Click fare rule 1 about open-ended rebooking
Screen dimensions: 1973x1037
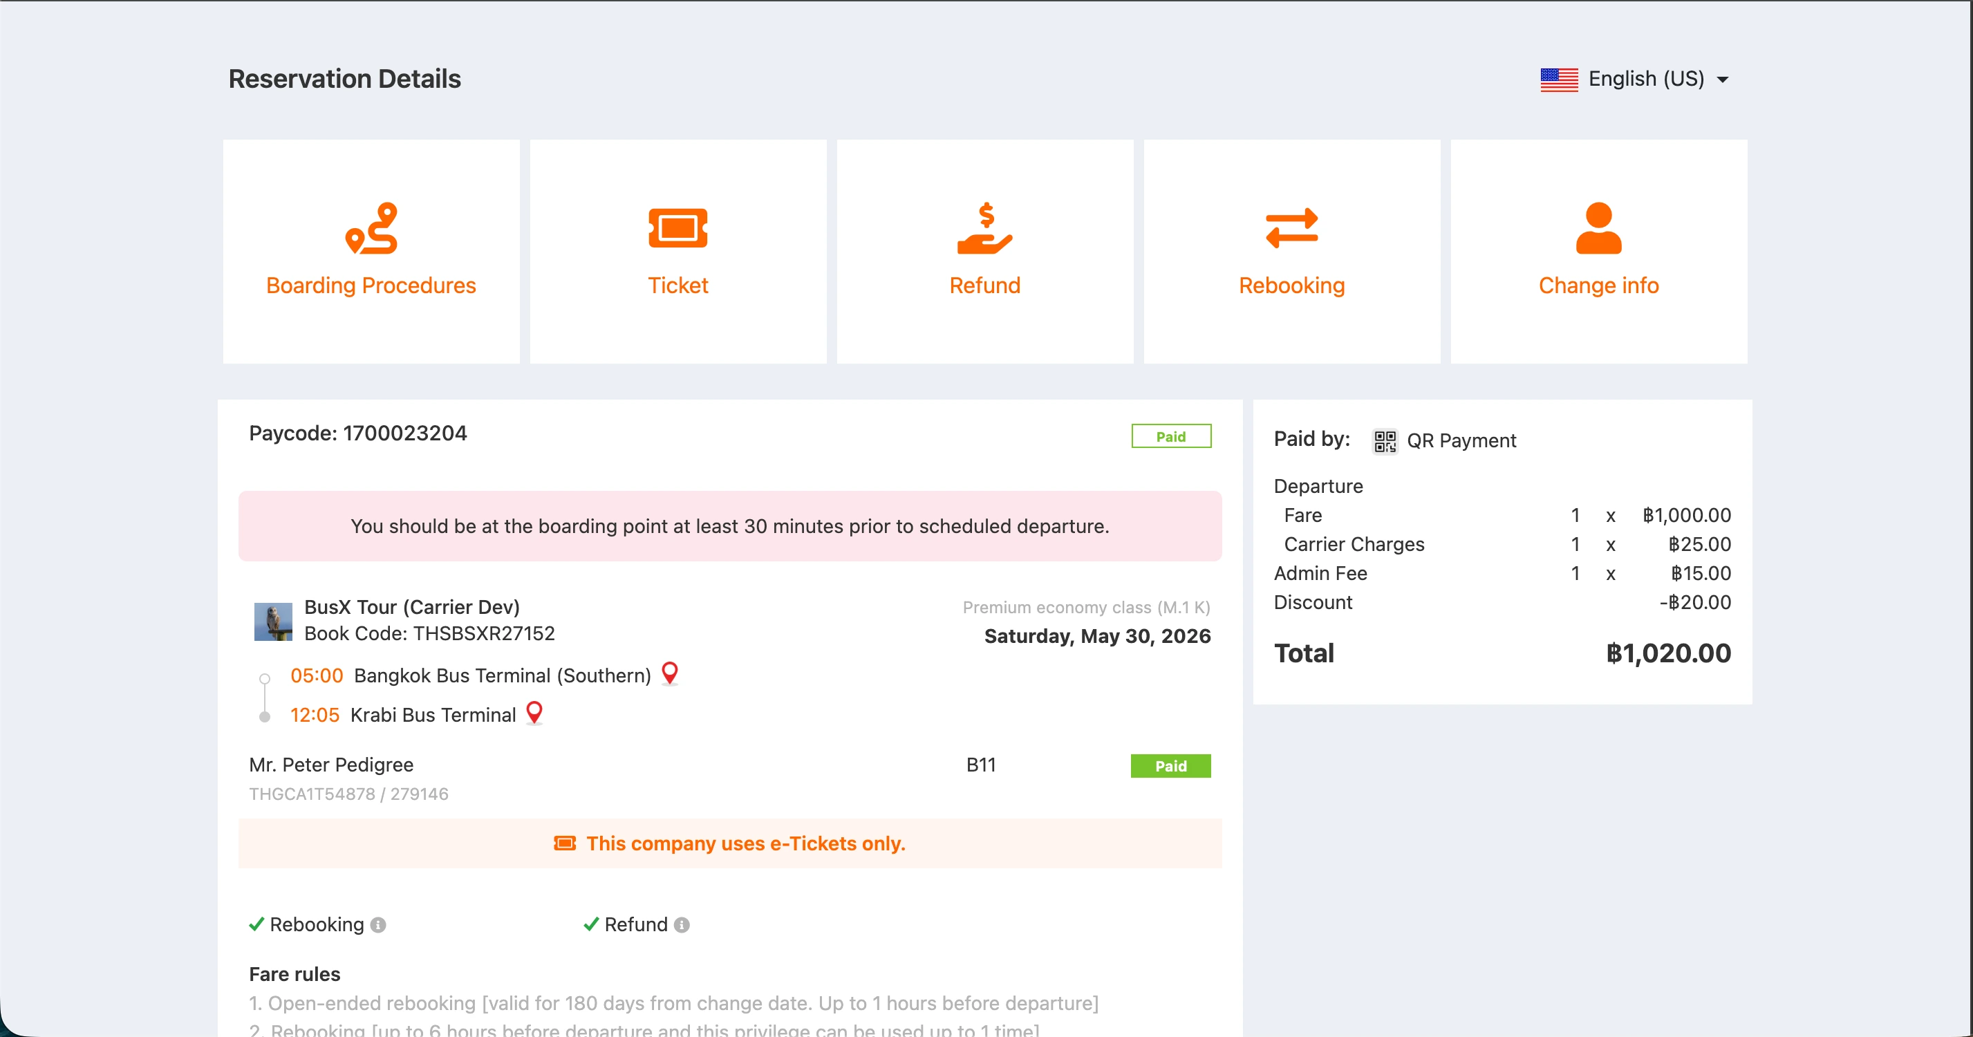673,1003
